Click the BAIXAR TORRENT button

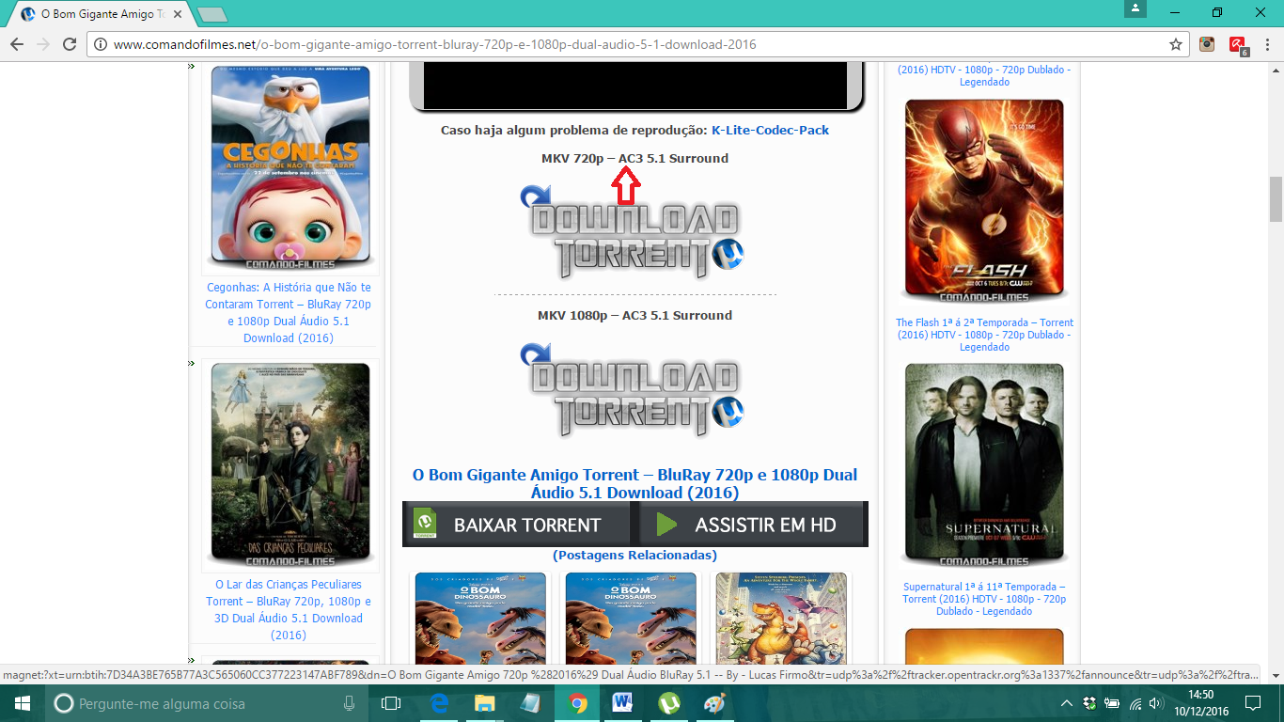[x=517, y=524]
